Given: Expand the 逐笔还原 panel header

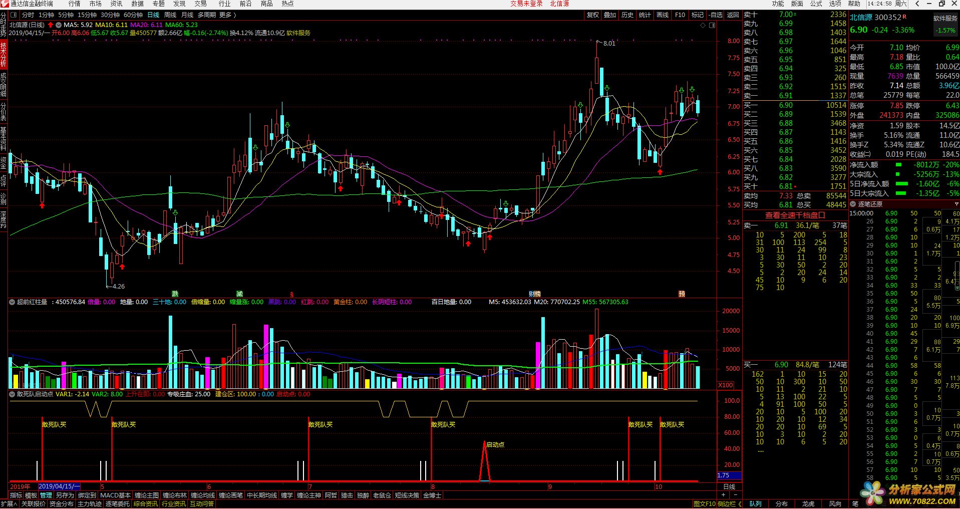Looking at the screenshot, I should (x=853, y=204).
